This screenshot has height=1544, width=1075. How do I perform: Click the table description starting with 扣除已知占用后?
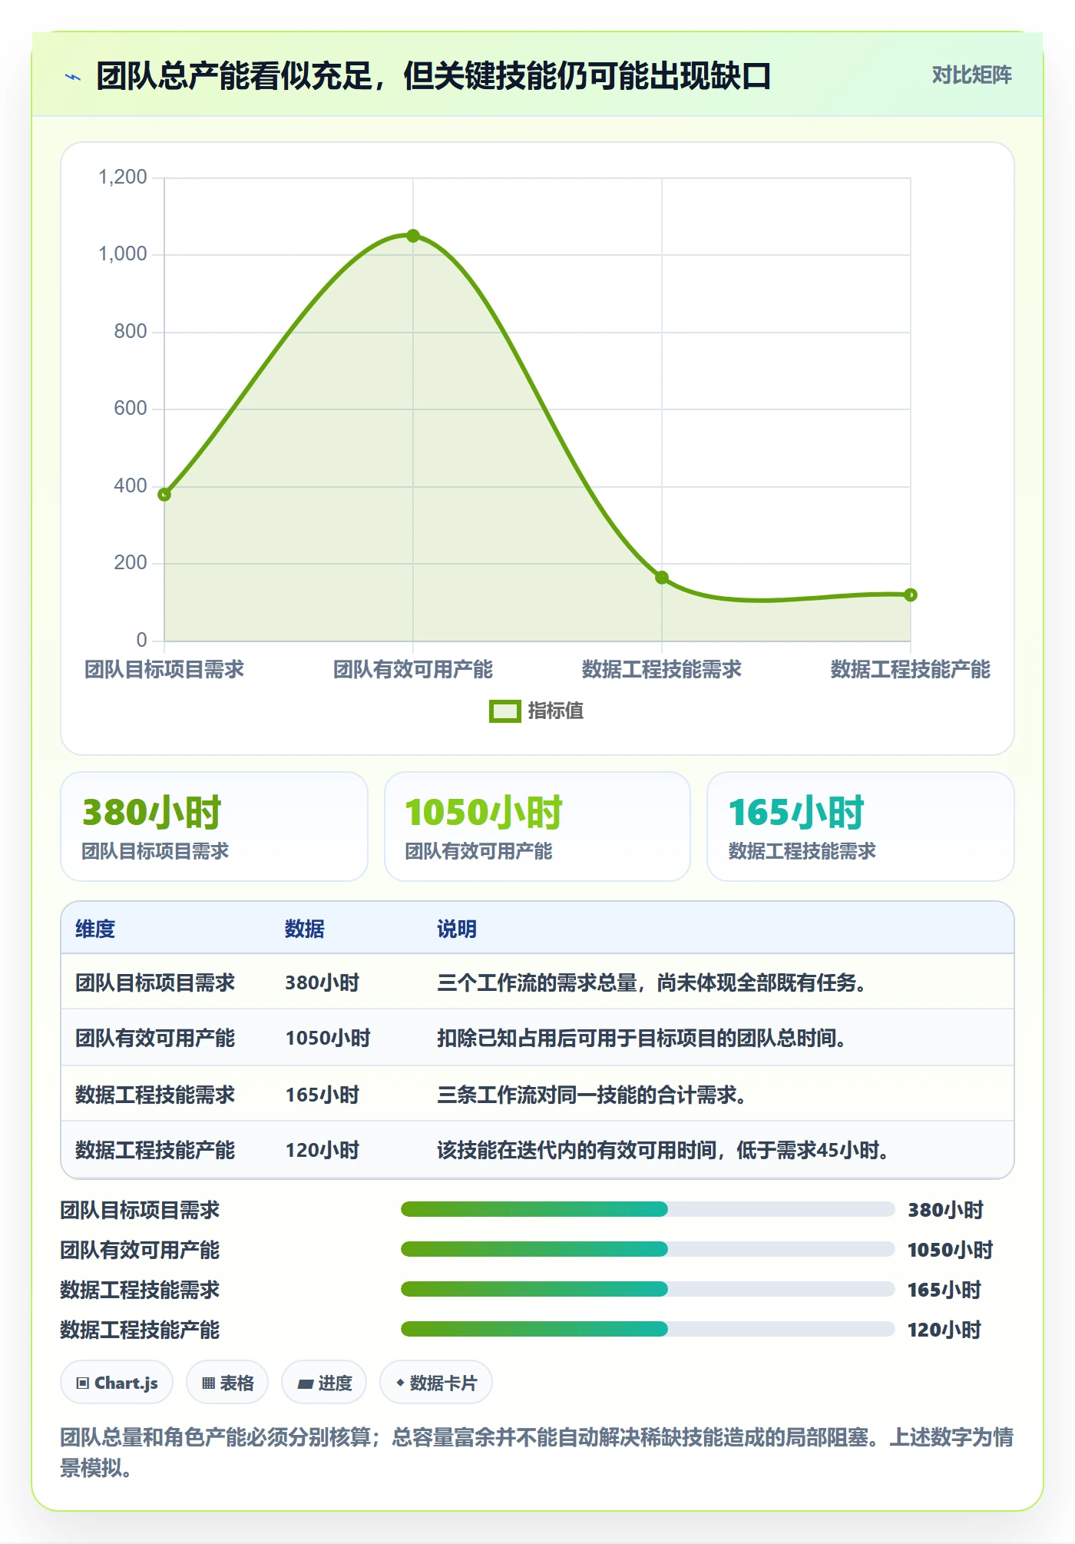click(x=642, y=1038)
